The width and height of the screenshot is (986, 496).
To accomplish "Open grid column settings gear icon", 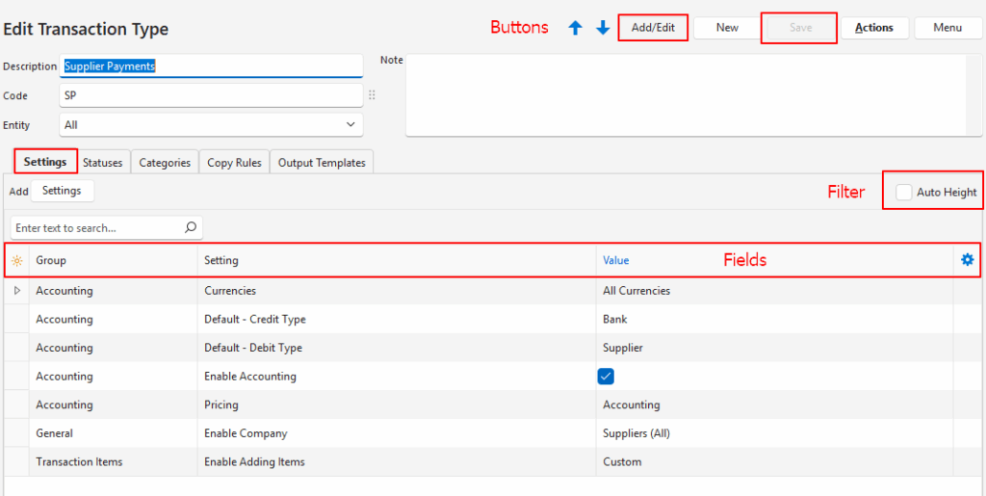I will coord(967,260).
